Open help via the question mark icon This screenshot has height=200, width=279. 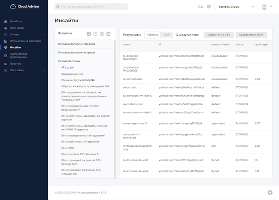click(209, 7)
